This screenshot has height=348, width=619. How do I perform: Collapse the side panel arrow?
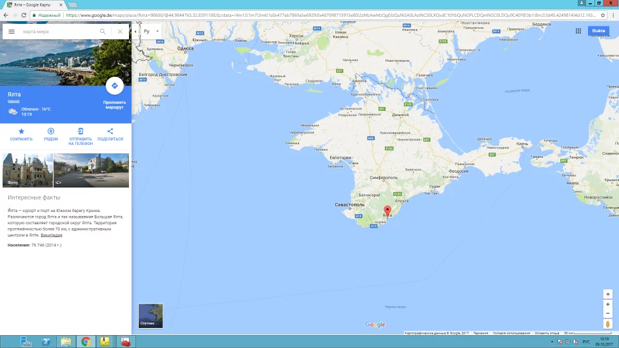point(135,31)
